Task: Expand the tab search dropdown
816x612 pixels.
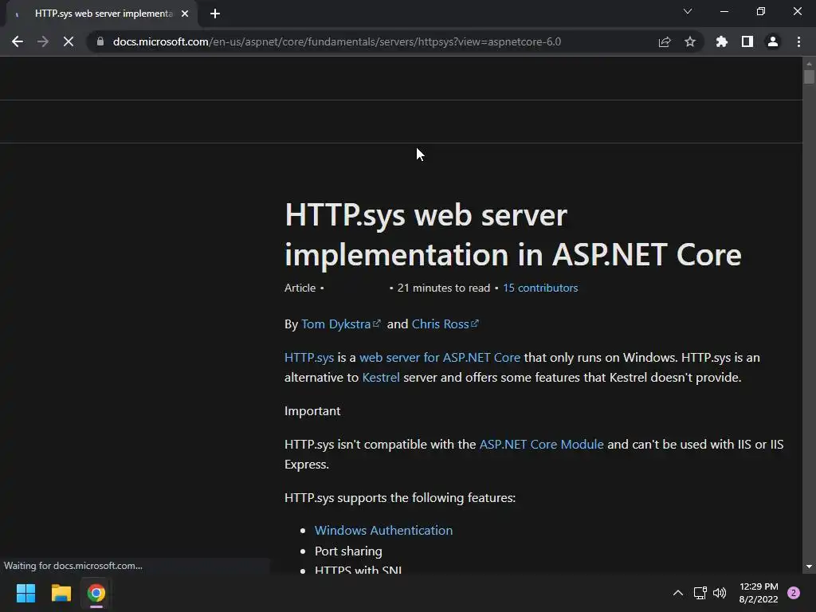Action: (x=688, y=11)
